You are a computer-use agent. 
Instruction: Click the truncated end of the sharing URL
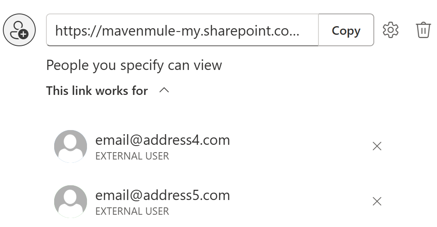click(293, 31)
